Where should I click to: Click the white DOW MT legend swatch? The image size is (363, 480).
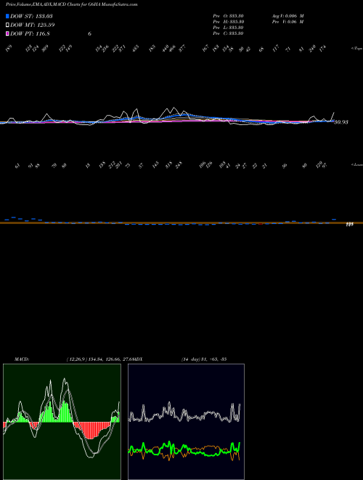pyautogui.click(x=7, y=25)
